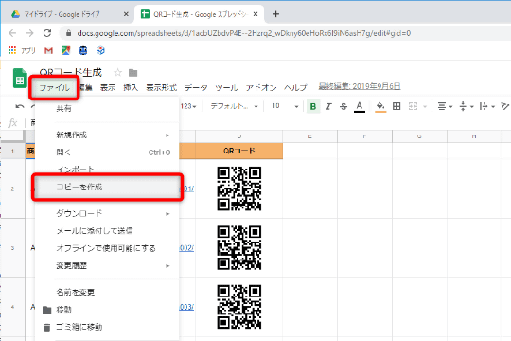Click the QR code image in row 2
The height and width of the screenshot is (341, 511).
(238, 188)
